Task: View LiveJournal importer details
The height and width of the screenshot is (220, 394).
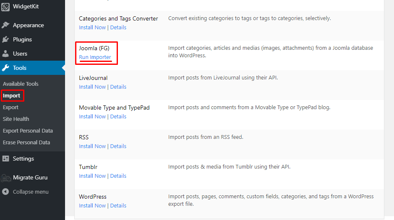Action: coord(118,87)
